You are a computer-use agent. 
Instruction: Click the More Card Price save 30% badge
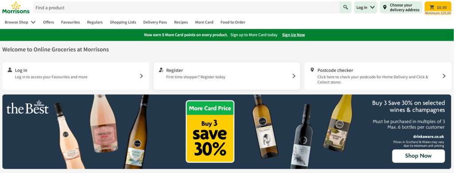[210, 131]
